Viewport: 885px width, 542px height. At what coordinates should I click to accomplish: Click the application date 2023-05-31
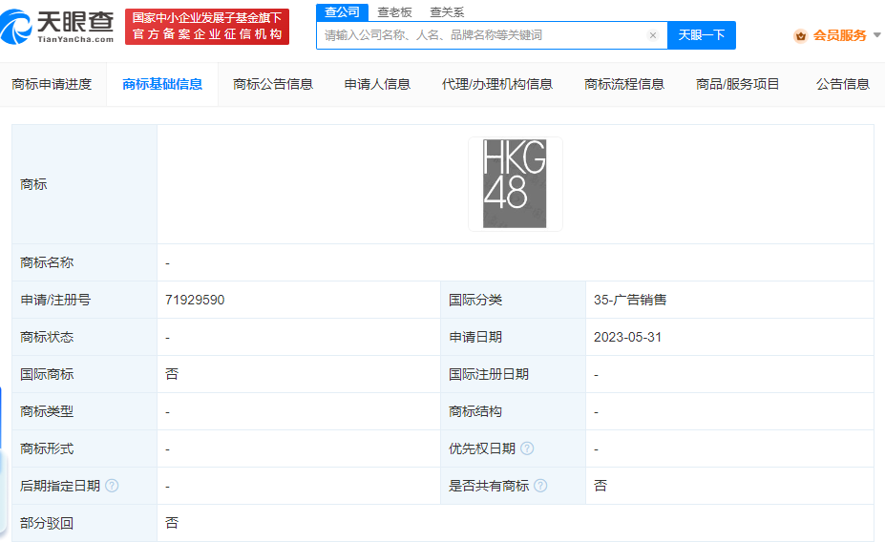627,337
